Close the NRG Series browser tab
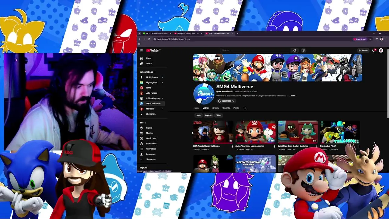The height and width of the screenshot is (219, 389). [201, 33]
